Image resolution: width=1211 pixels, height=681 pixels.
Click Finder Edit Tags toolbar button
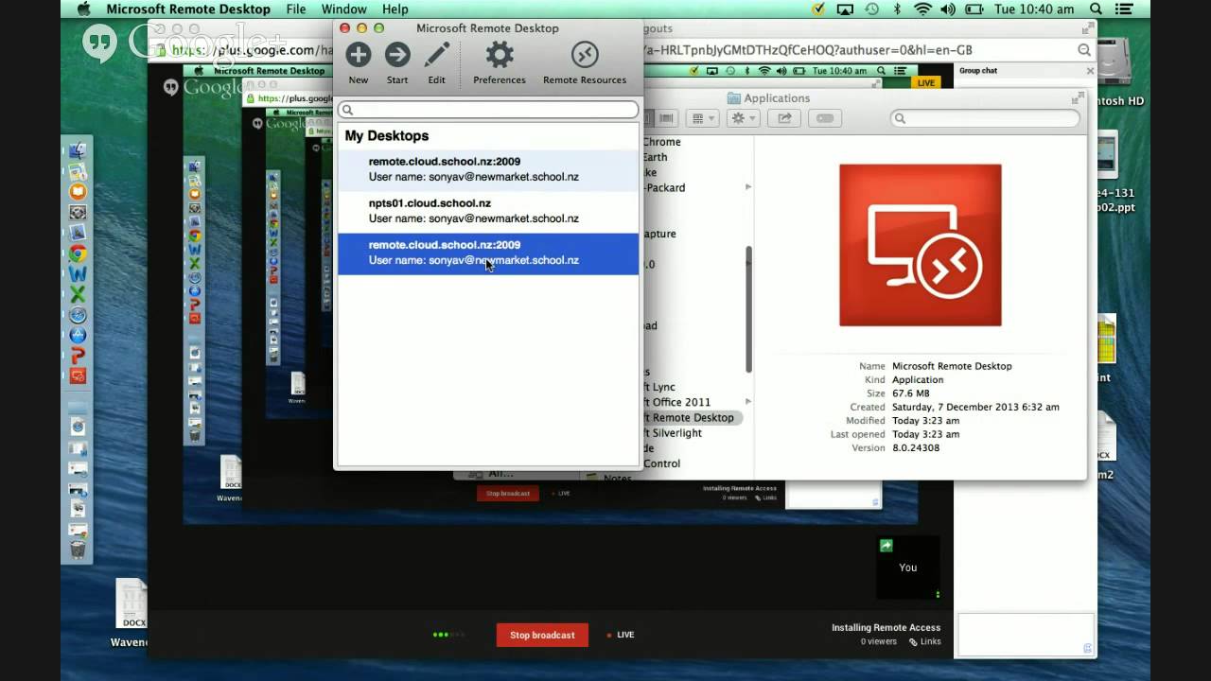tap(825, 118)
